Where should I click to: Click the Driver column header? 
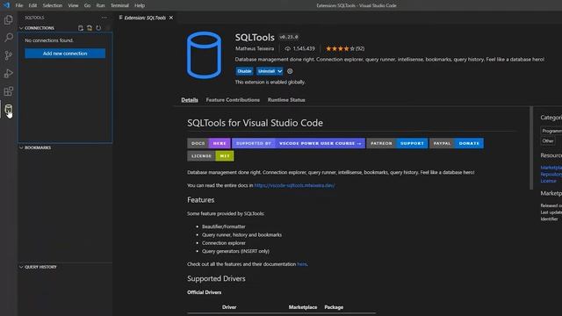(229, 307)
